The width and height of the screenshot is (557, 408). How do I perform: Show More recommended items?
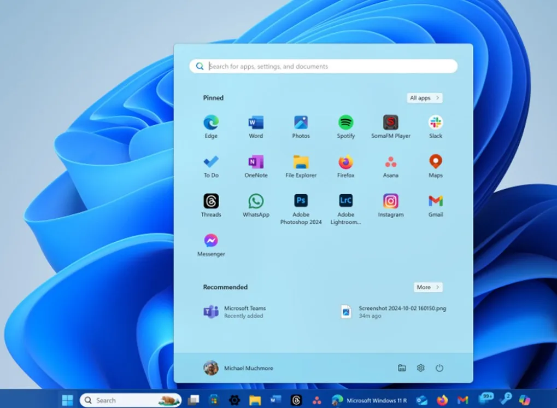[428, 287]
